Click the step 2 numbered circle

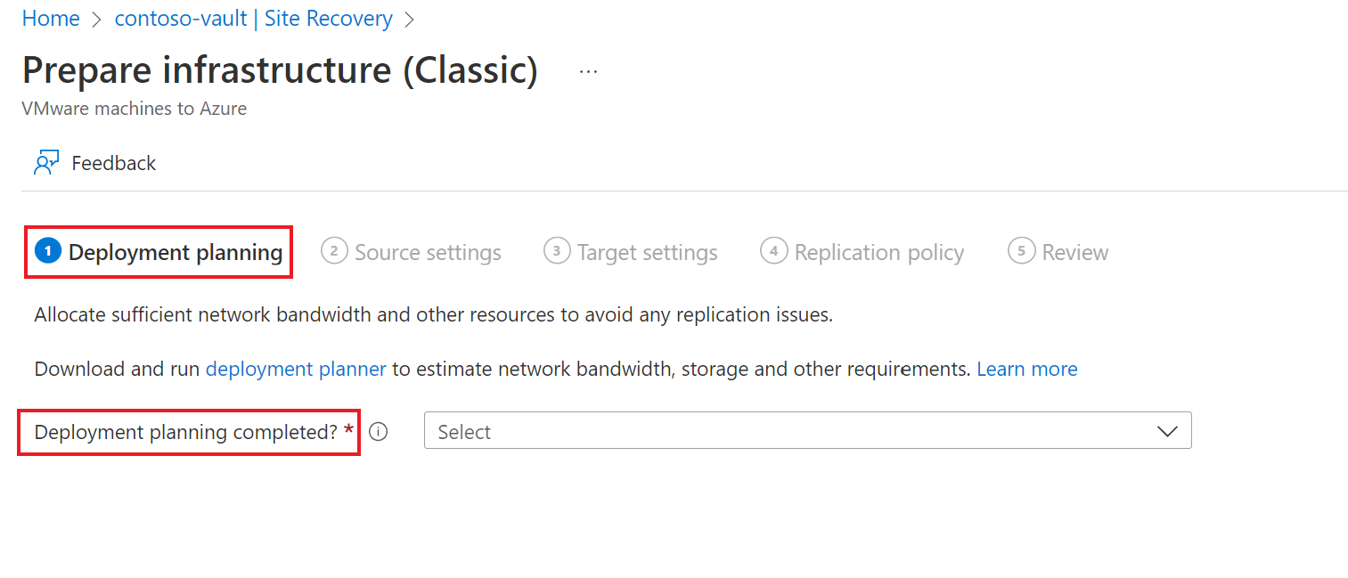334,252
